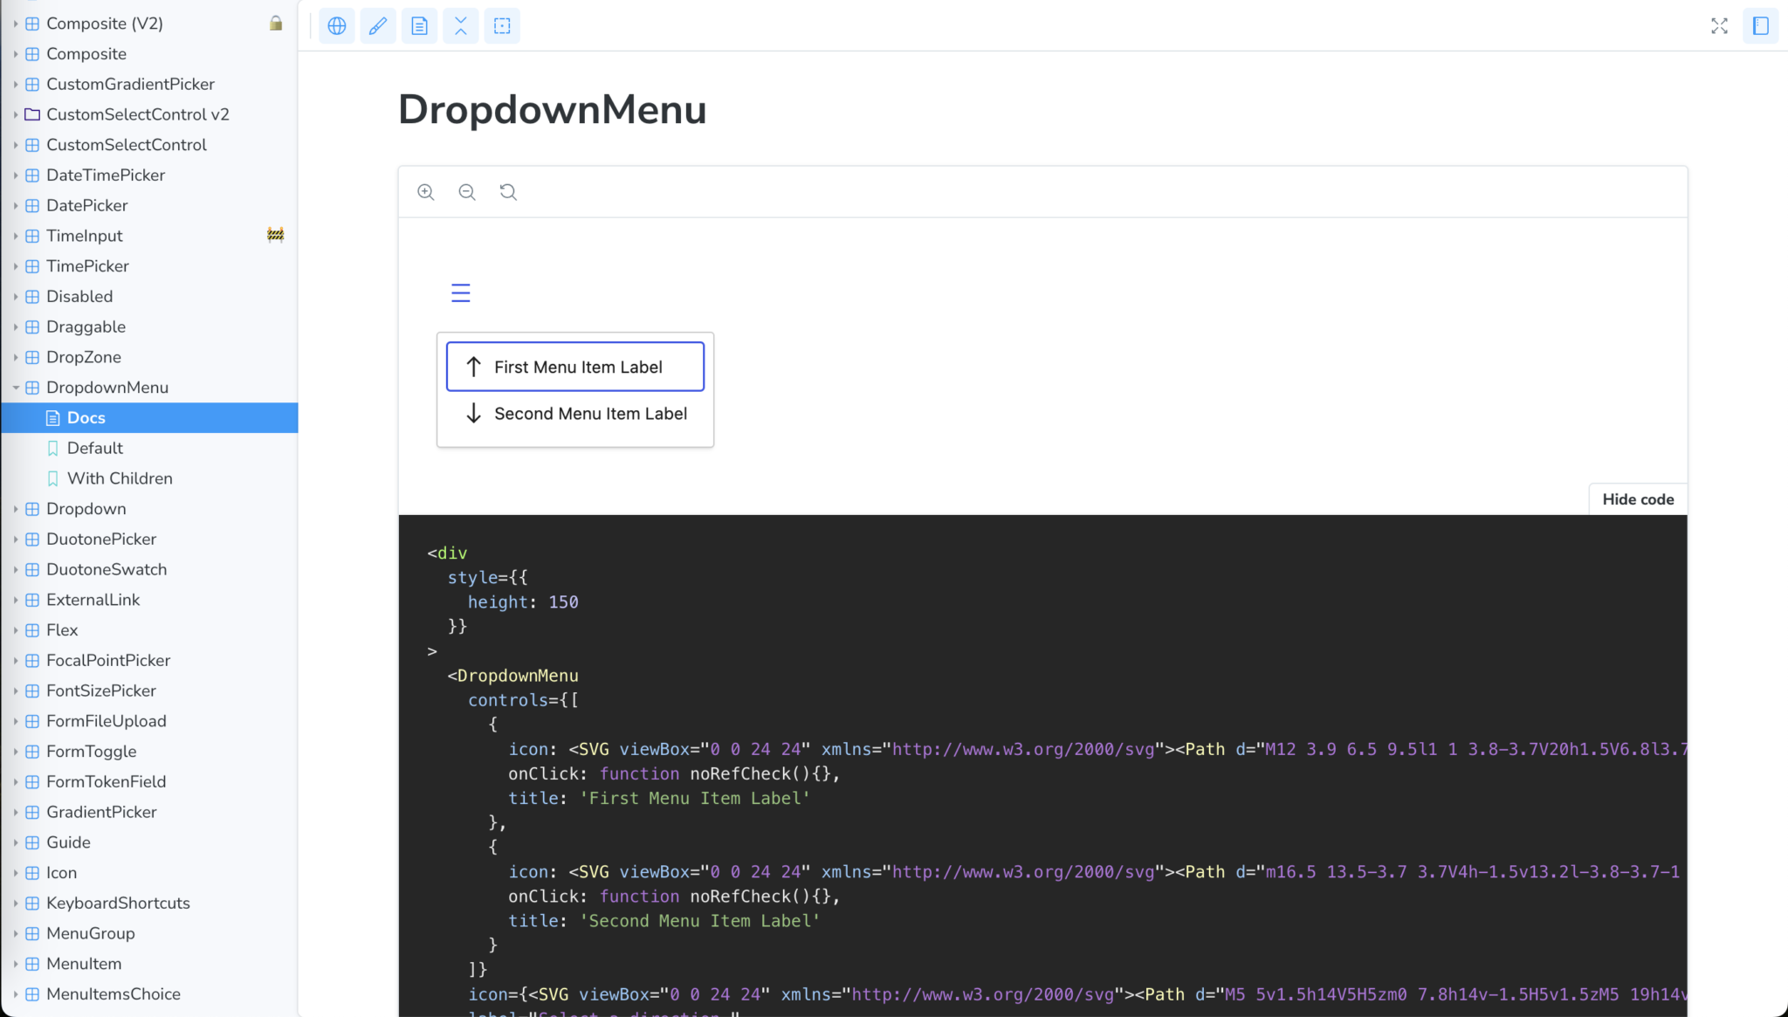Click 'First Menu Item Label' title in code

point(695,799)
